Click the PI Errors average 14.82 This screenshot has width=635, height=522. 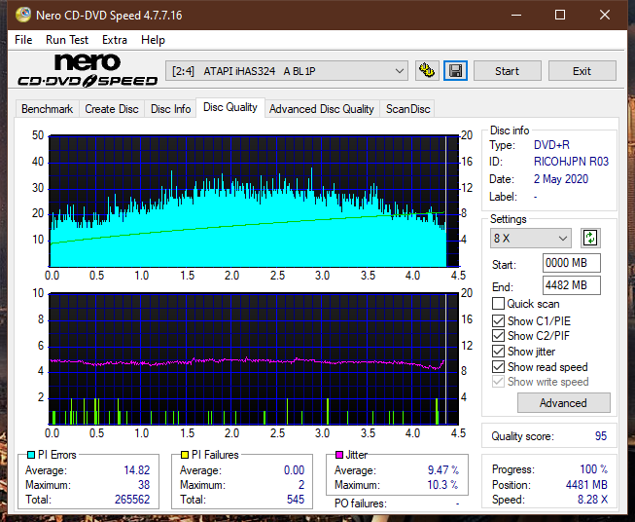click(x=136, y=470)
